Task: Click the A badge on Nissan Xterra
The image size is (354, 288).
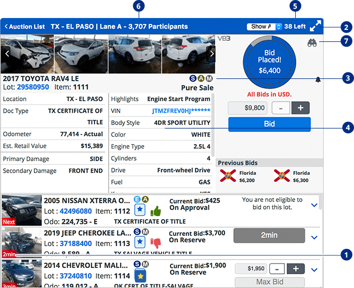Action: coord(145,199)
